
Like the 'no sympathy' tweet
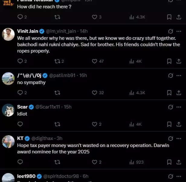click(x=95, y=93)
